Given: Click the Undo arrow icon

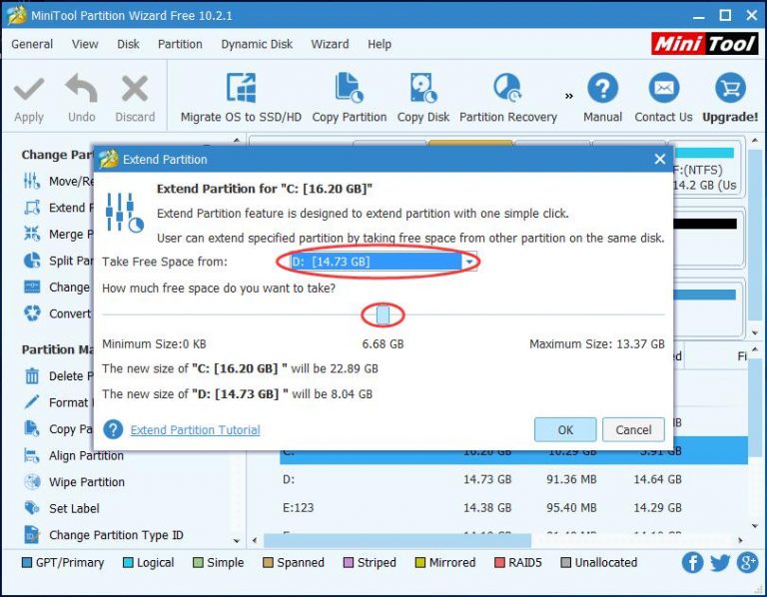Looking at the screenshot, I should (x=81, y=89).
